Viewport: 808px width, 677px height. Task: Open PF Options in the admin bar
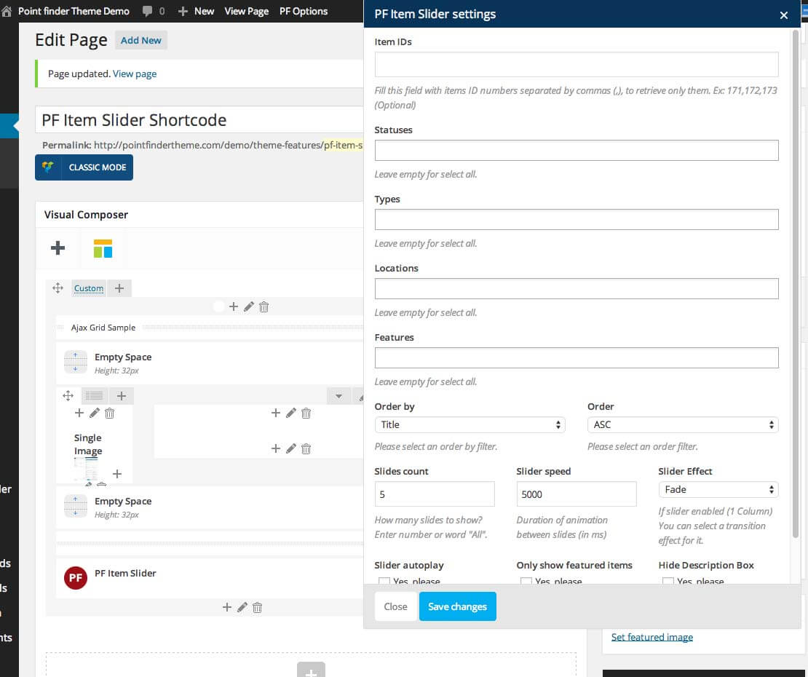pos(303,11)
